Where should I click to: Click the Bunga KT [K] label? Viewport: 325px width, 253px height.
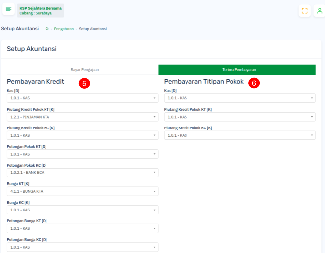point(18,184)
